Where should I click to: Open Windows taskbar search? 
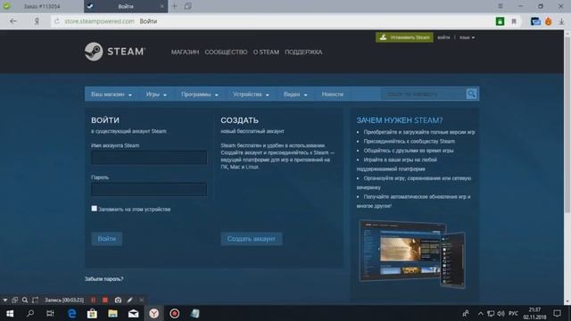click(30, 313)
